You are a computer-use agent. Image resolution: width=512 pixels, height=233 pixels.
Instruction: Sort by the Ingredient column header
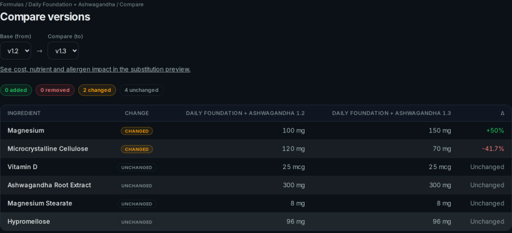(x=24, y=113)
